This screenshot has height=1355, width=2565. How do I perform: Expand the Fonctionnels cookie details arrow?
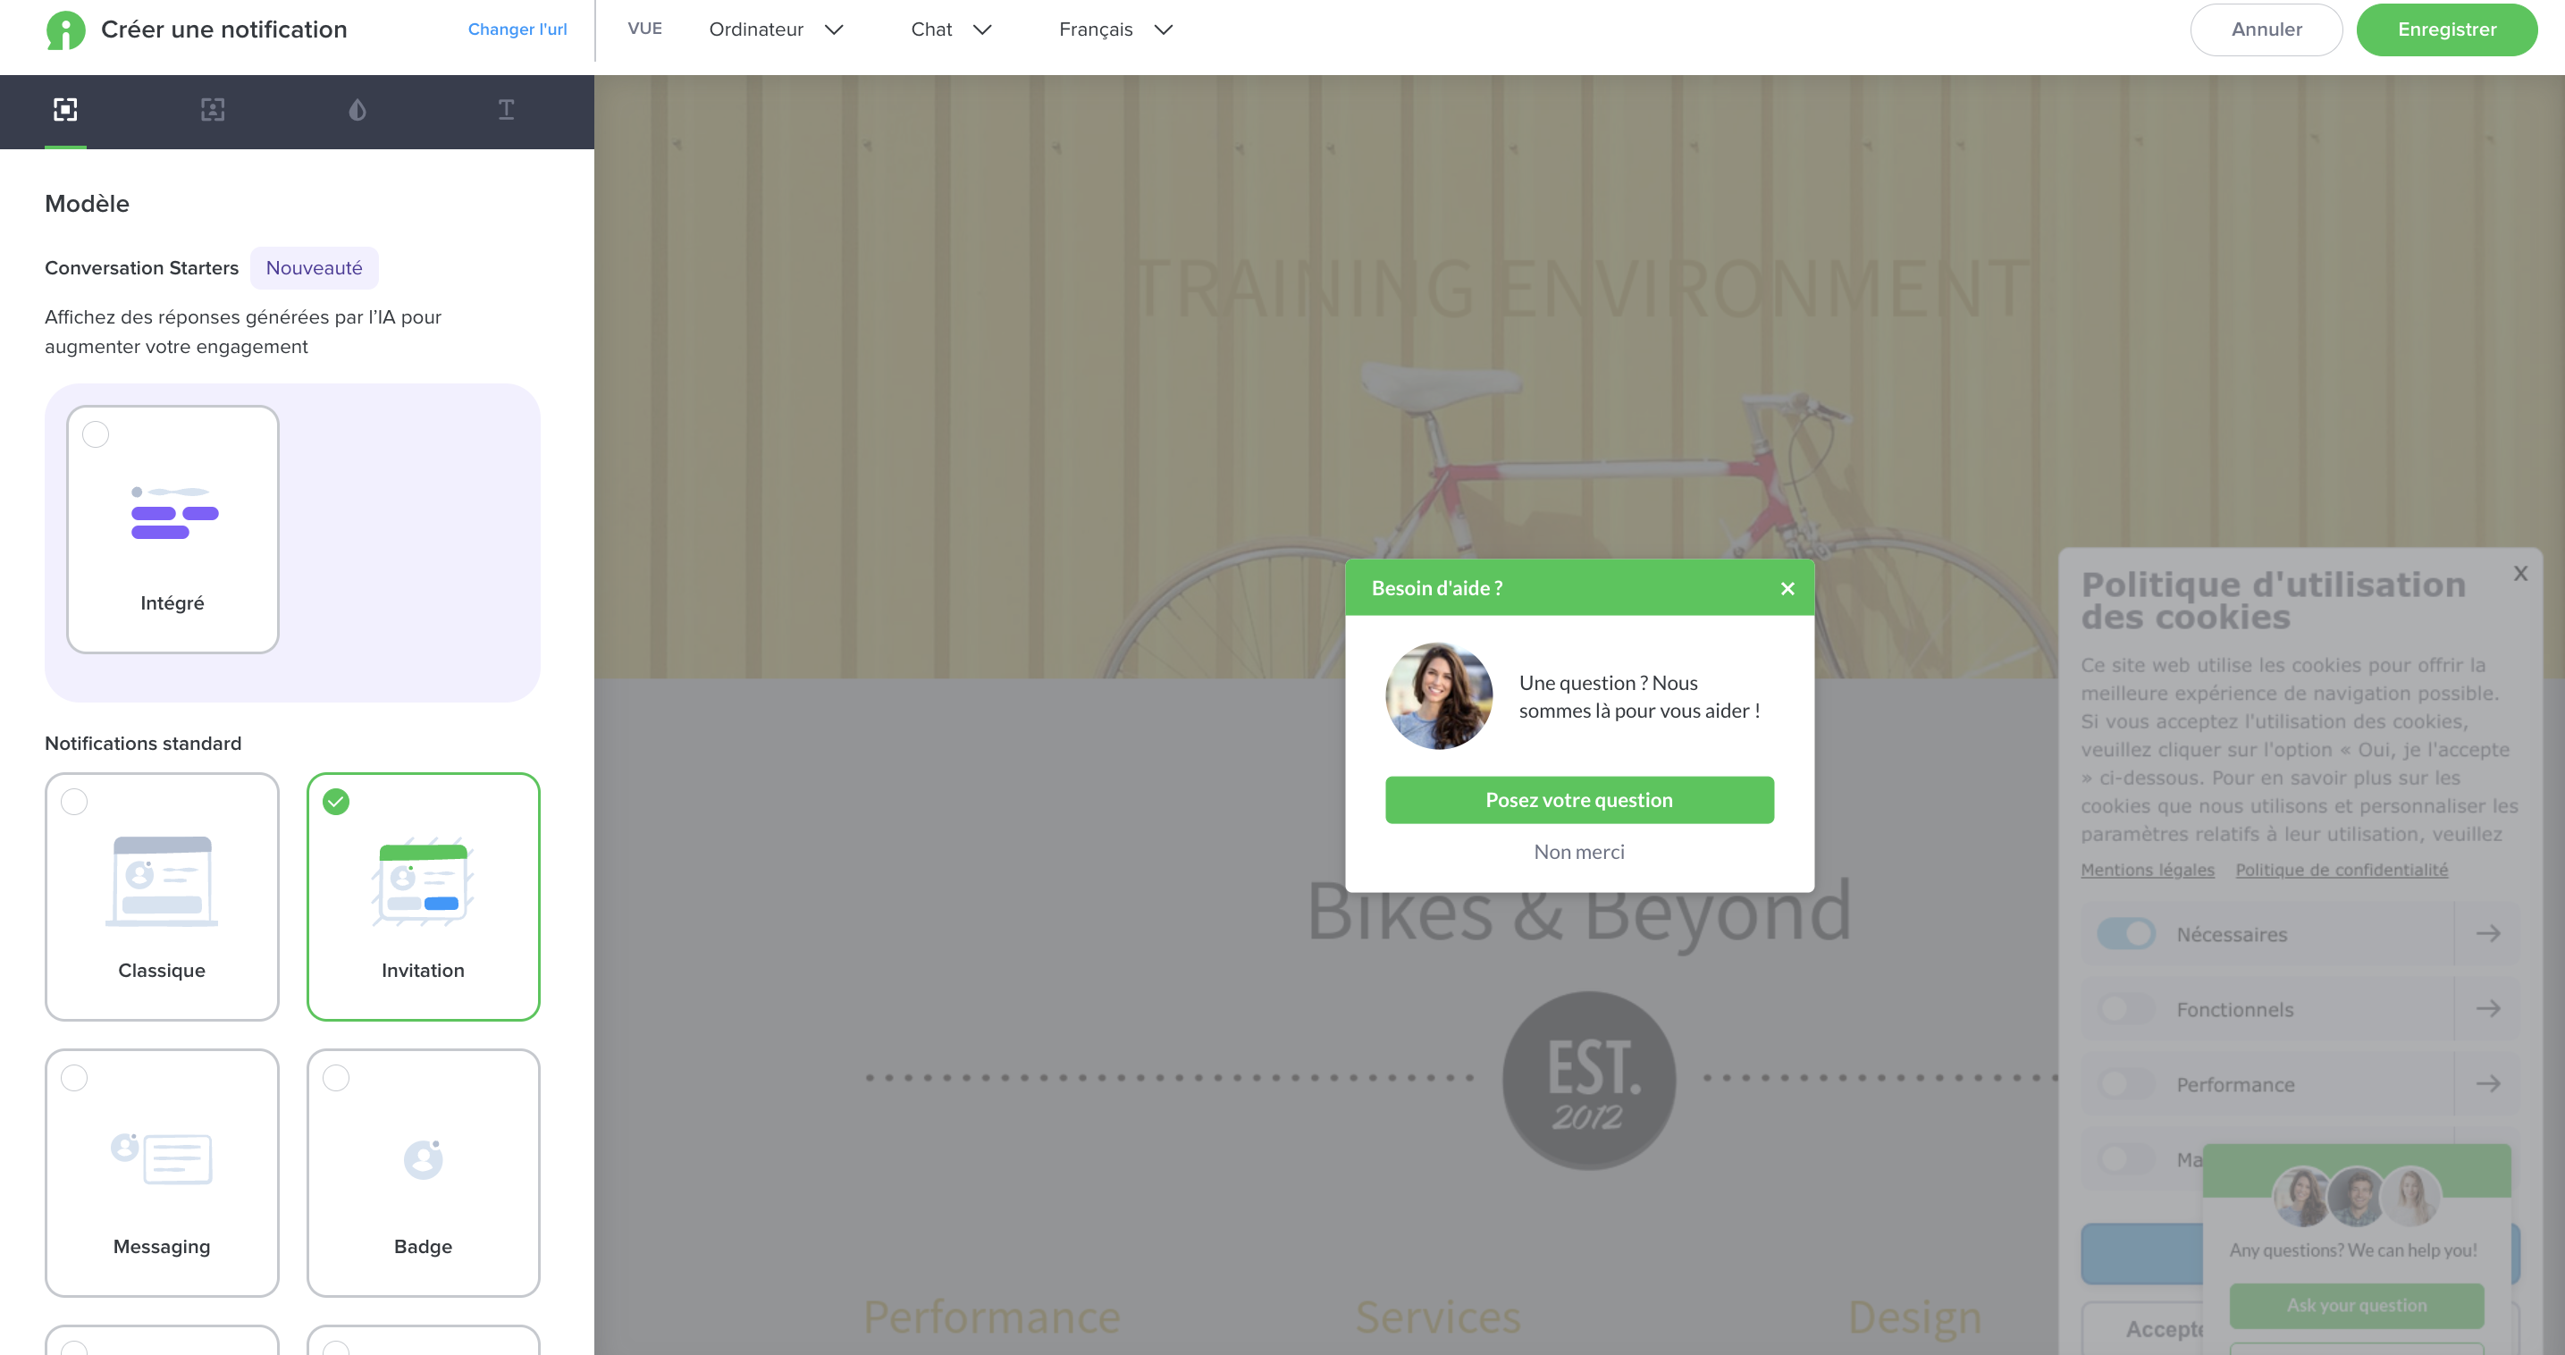(2487, 1008)
